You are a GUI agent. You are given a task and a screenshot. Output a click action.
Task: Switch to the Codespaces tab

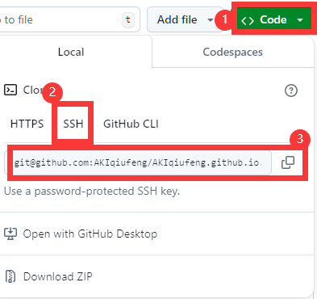[x=233, y=52]
